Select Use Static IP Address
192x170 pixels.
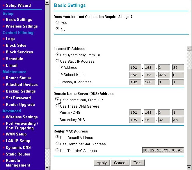[57, 61]
